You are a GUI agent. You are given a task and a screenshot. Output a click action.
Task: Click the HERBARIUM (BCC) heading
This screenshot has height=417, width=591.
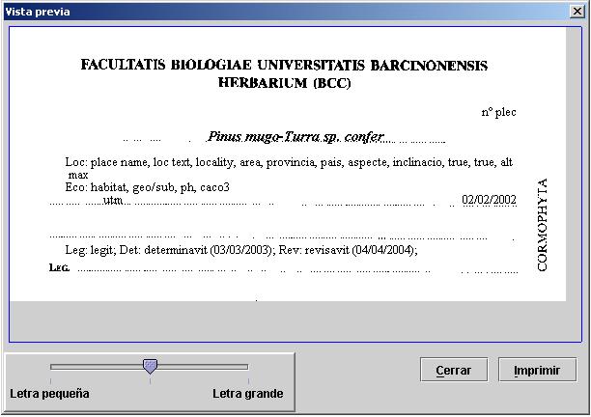coord(285,83)
